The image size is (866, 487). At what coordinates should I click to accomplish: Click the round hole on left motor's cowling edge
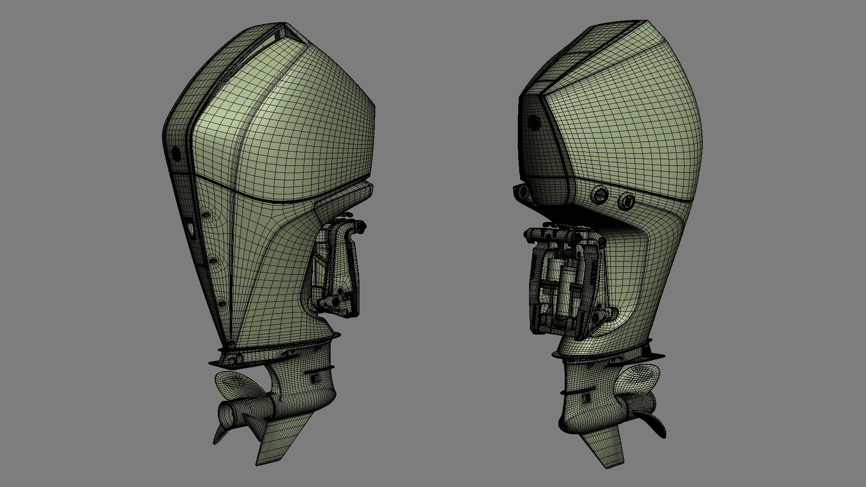pyautogui.click(x=176, y=154)
